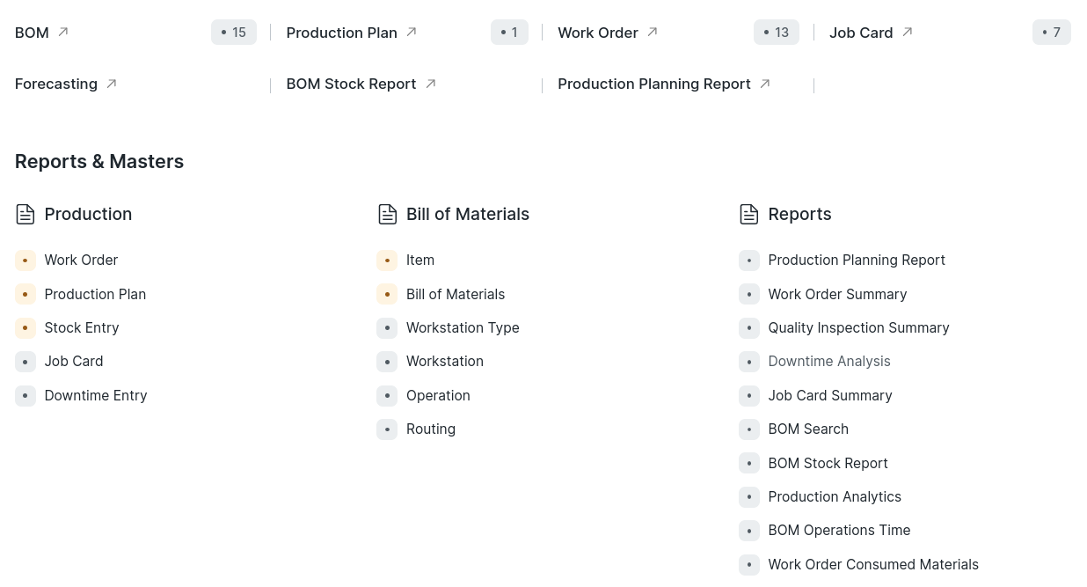Open BOM Operations Time report
The width and height of the screenshot is (1087, 587).
pos(839,530)
